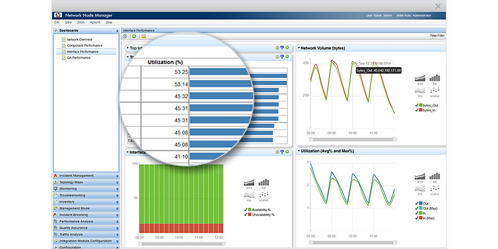
Task: Open the Quality Assurance section
Action: pyautogui.click(x=86, y=228)
